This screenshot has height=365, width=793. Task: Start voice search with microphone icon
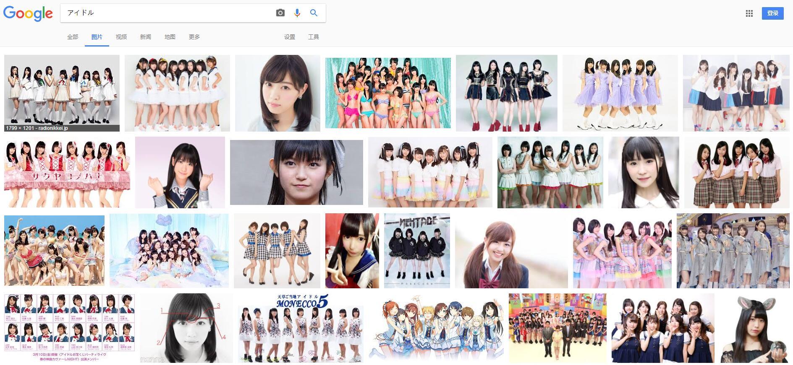click(x=297, y=13)
